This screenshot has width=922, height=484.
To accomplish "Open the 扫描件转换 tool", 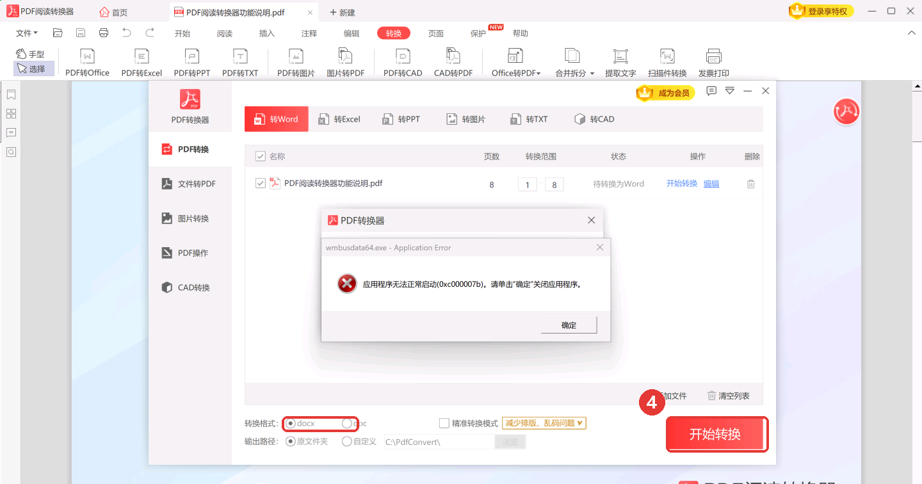I will tap(667, 63).
